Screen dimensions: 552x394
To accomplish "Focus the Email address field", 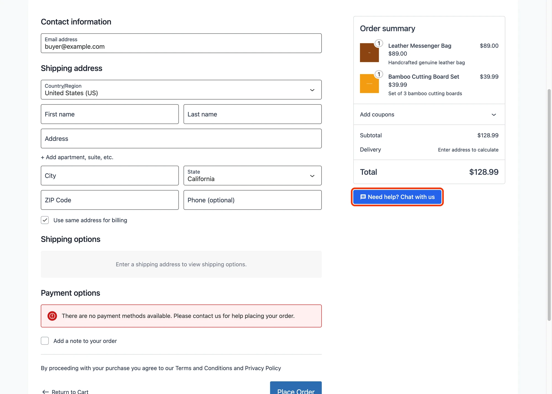I will click(x=181, y=43).
